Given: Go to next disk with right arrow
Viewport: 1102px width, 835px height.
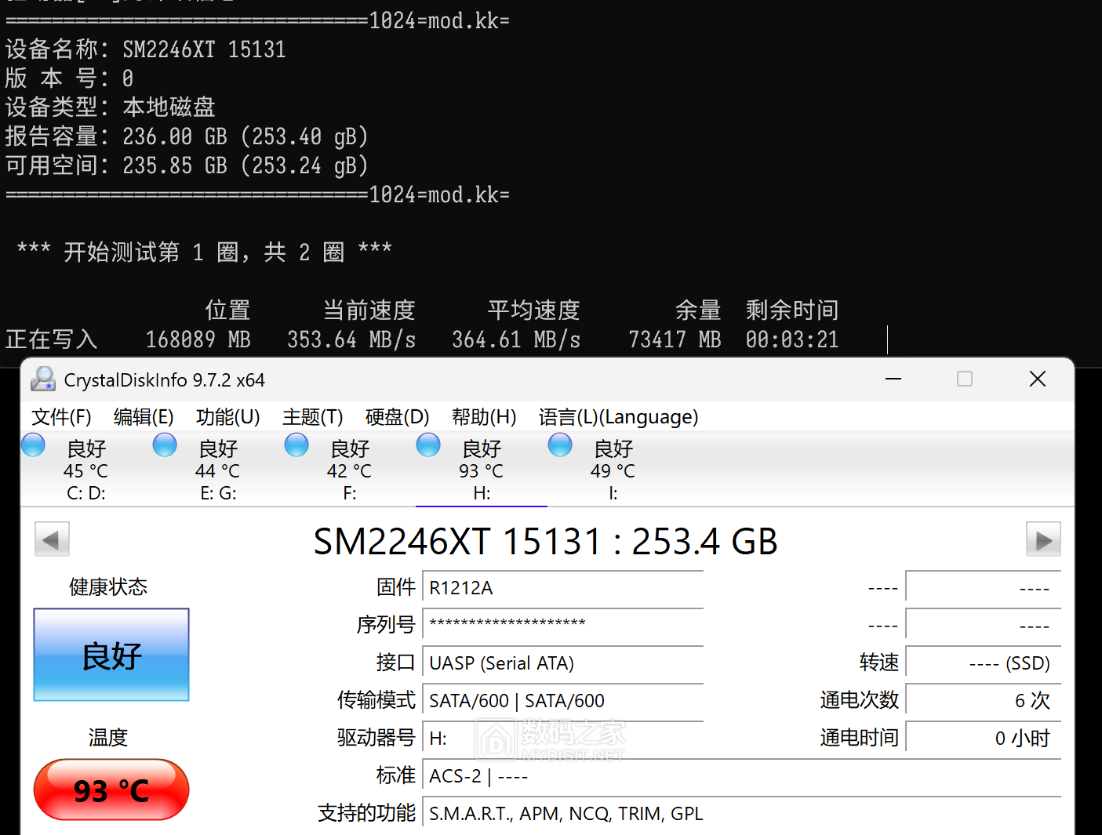Looking at the screenshot, I should coord(1043,539).
